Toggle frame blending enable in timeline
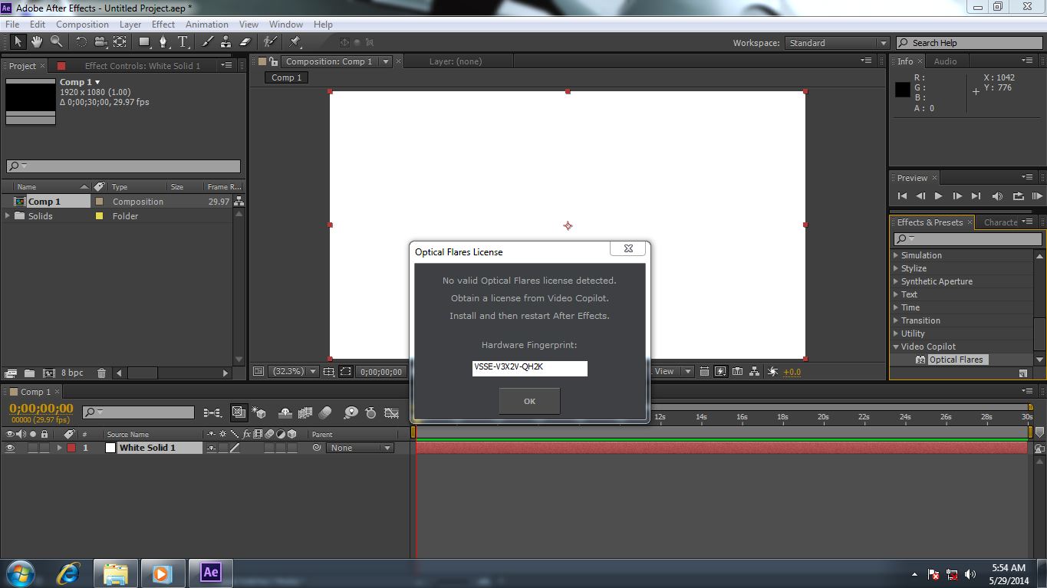This screenshot has width=1047, height=588. [305, 412]
